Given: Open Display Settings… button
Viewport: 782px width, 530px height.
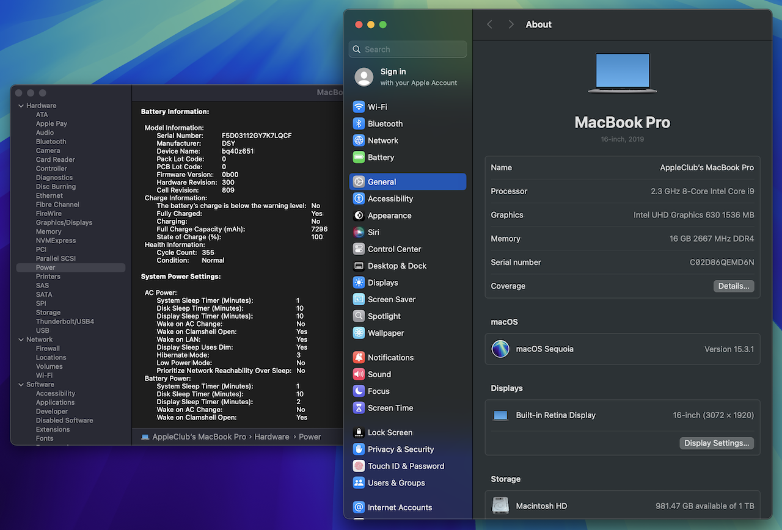Looking at the screenshot, I should [717, 443].
